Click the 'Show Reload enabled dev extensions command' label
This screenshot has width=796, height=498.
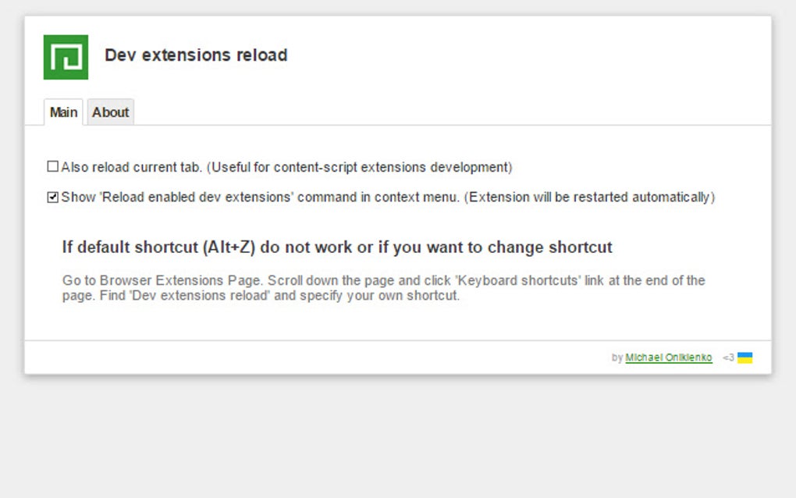(x=260, y=197)
